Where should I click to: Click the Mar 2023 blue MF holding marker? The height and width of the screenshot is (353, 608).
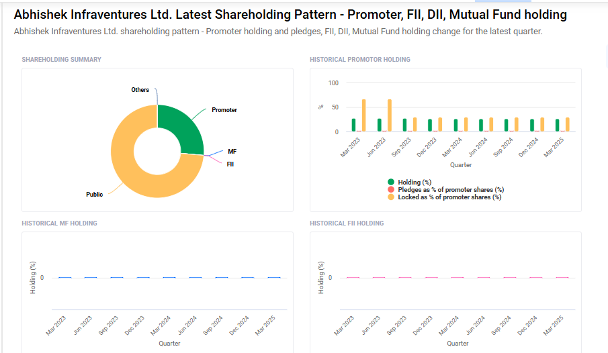(x=64, y=277)
